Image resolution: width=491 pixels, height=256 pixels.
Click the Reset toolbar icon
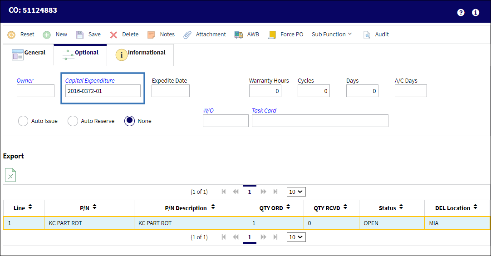coord(11,35)
